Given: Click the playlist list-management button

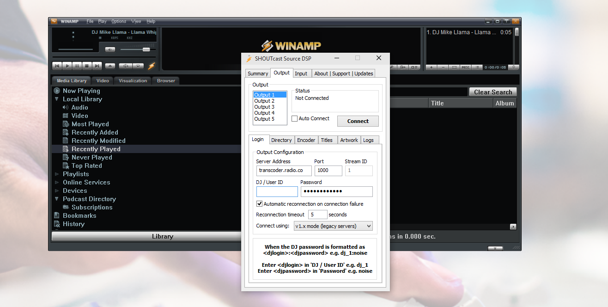Looking at the screenshot, I should pos(477,67).
